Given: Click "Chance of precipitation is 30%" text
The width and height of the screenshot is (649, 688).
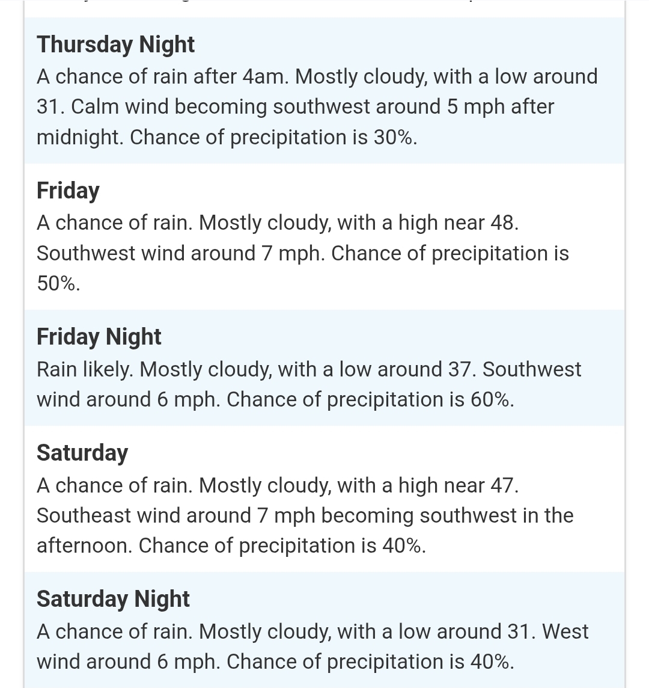Looking at the screenshot, I should click(x=273, y=137).
